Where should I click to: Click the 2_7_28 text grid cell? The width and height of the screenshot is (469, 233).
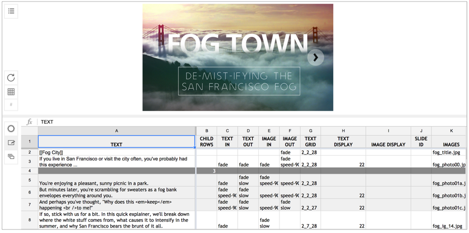(310, 220)
